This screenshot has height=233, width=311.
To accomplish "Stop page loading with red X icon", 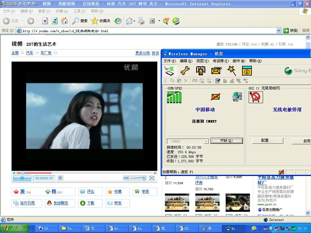I will (x=45, y=21).
